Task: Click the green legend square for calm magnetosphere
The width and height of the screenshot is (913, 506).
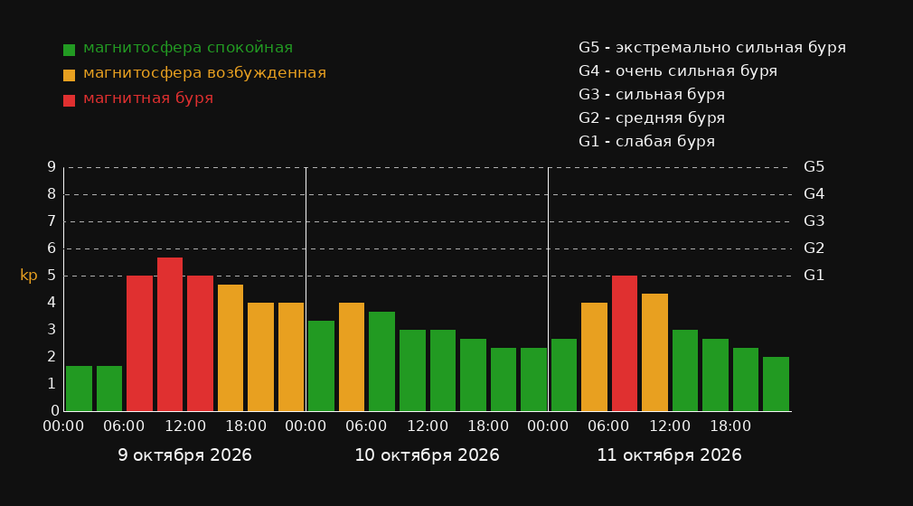Action: (69, 50)
